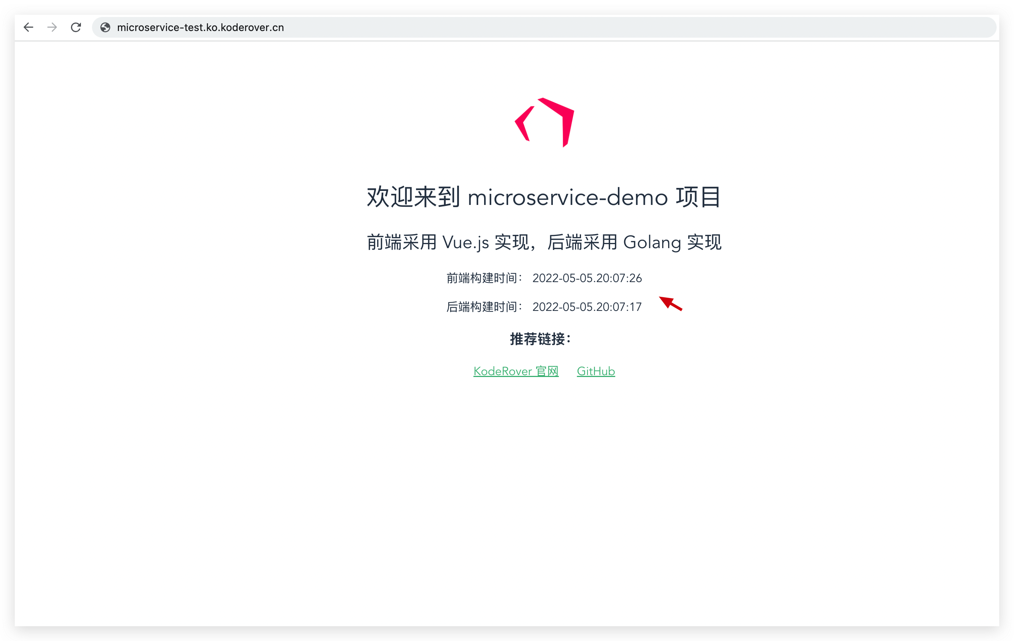The height and width of the screenshot is (641, 1014).
Task: Click the browser back arrow
Action: 28,27
